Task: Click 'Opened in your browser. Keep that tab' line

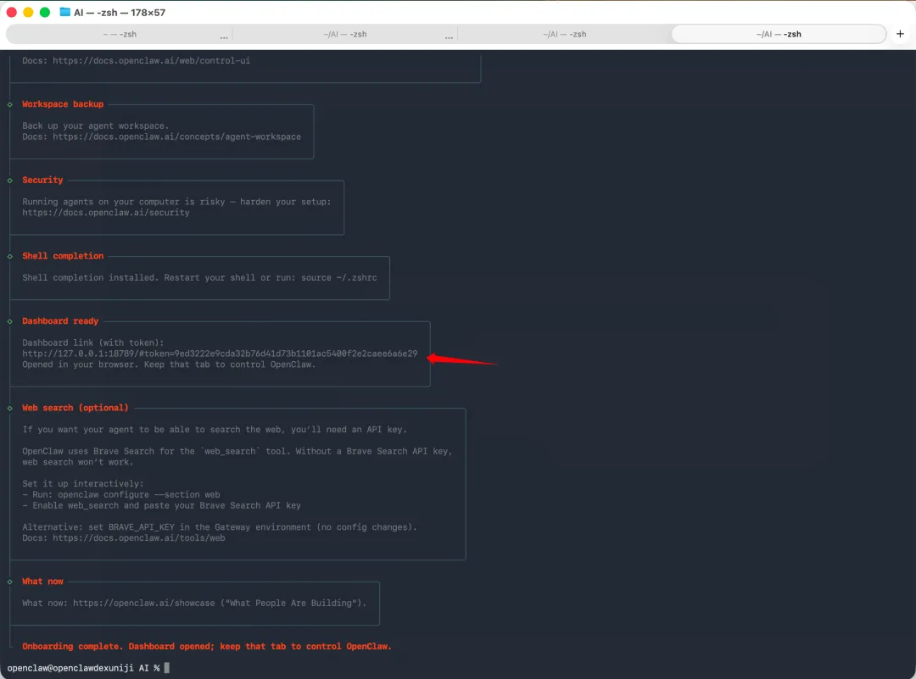Action: pyautogui.click(x=169, y=365)
